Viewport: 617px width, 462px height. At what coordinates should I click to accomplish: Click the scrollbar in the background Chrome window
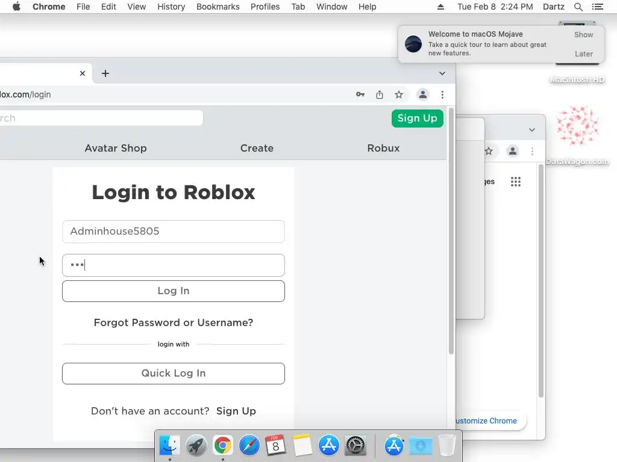coord(540,281)
